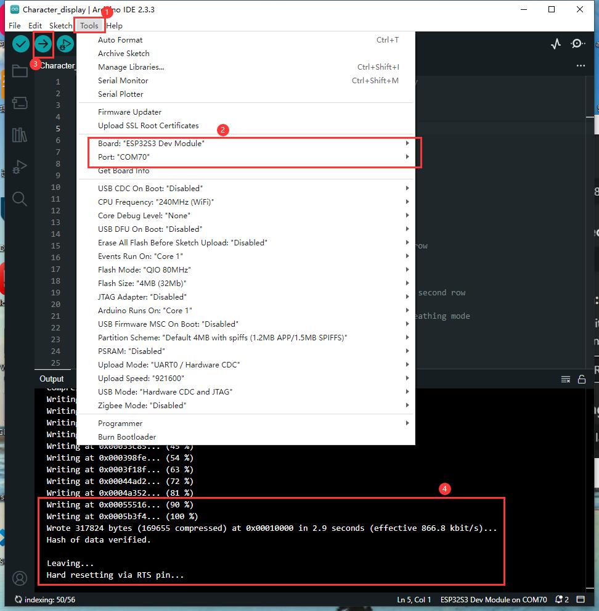Open the Sketchbook folder sidebar icon
599x611 pixels.
(20, 72)
